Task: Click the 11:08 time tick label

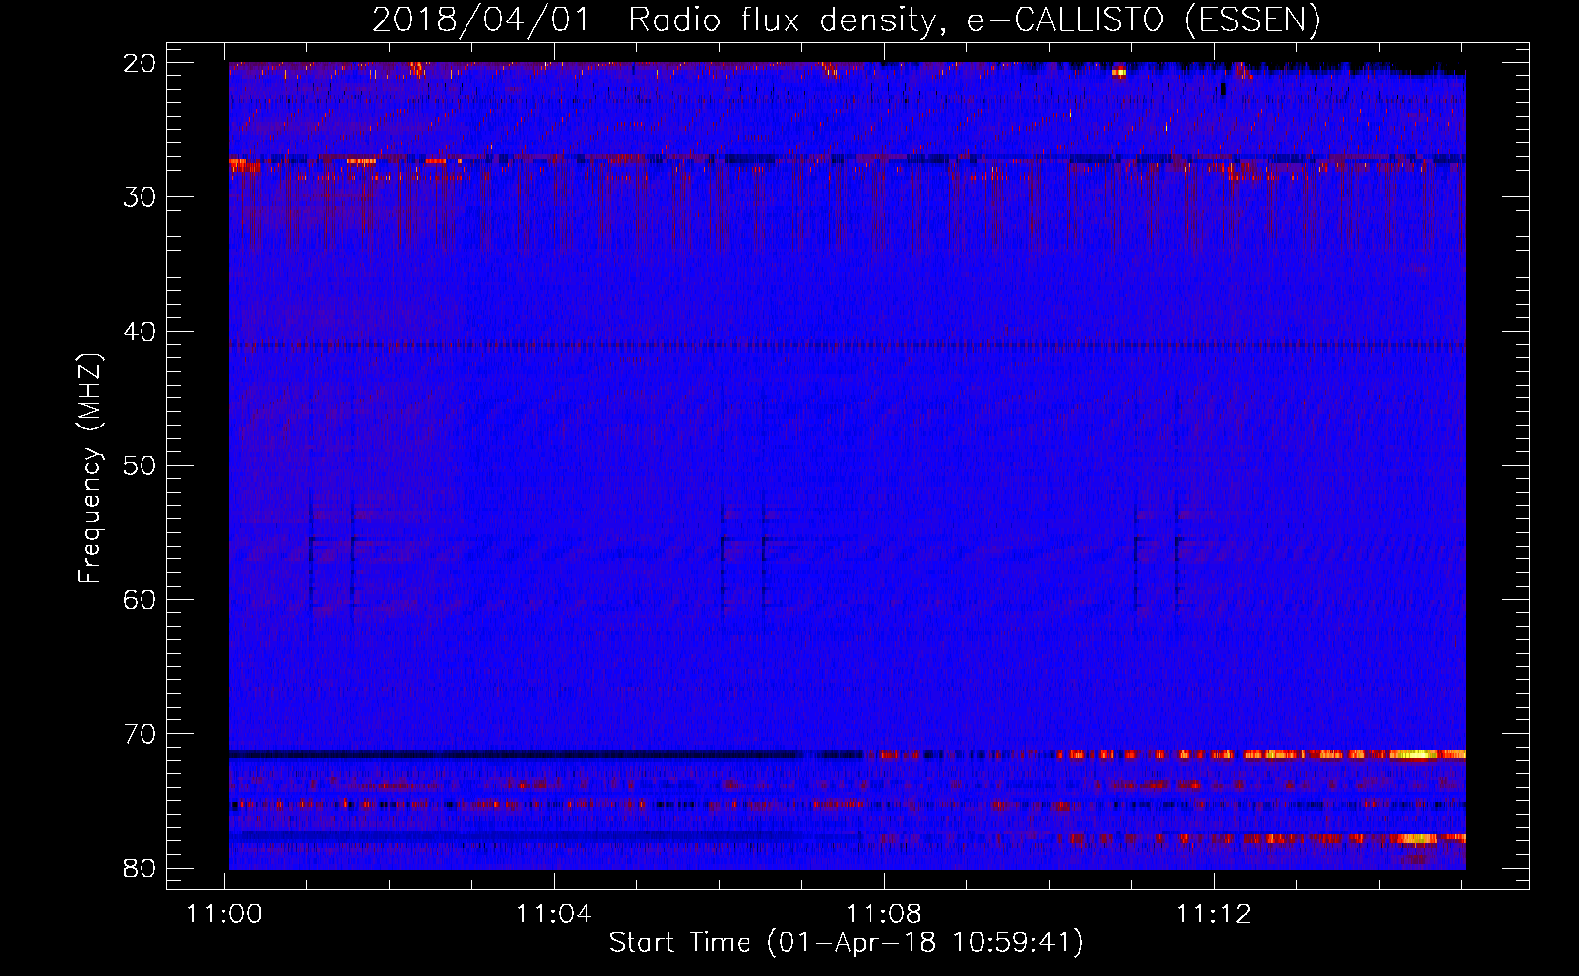Action: (884, 915)
